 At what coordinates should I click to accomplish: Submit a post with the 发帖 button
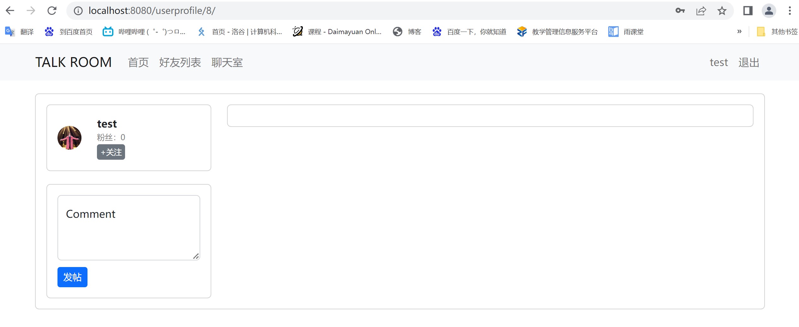tap(72, 277)
